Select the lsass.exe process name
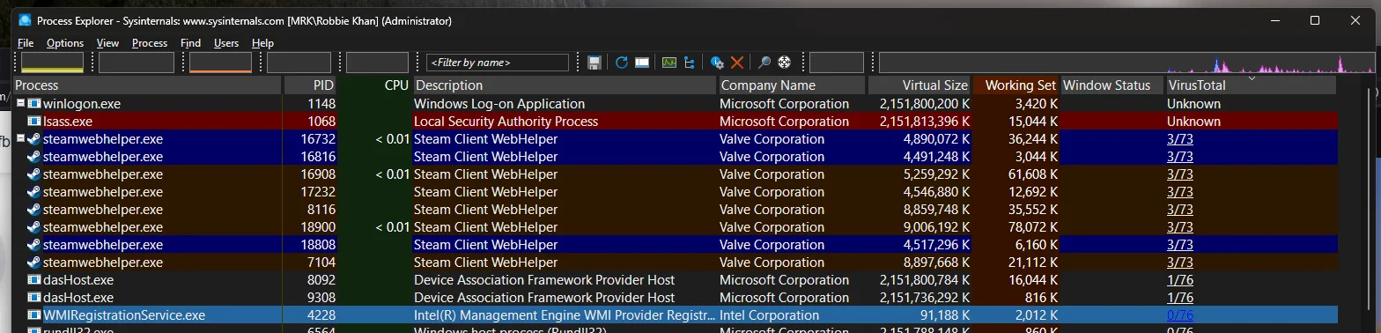 pyautogui.click(x=68, y=122)
